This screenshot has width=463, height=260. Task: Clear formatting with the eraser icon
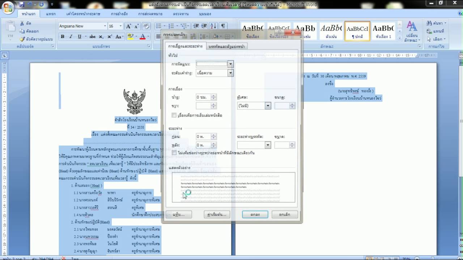click(x=146, y=26)
